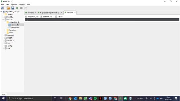This screenshot has height=101, width=180.
Task: Click the Stop execution toolbar icon
Action: pos(21,8)
